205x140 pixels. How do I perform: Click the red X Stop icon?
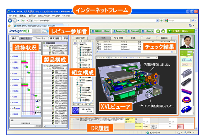[x=28, y=21]
